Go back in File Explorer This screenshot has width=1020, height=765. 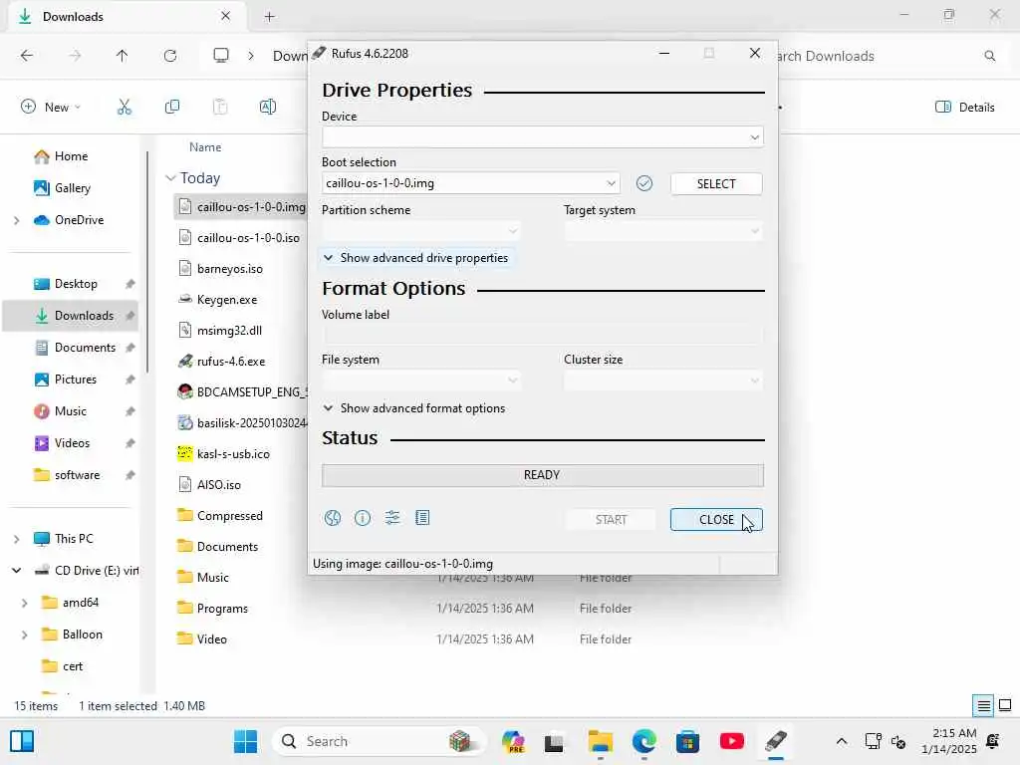(x=27, y=56)
